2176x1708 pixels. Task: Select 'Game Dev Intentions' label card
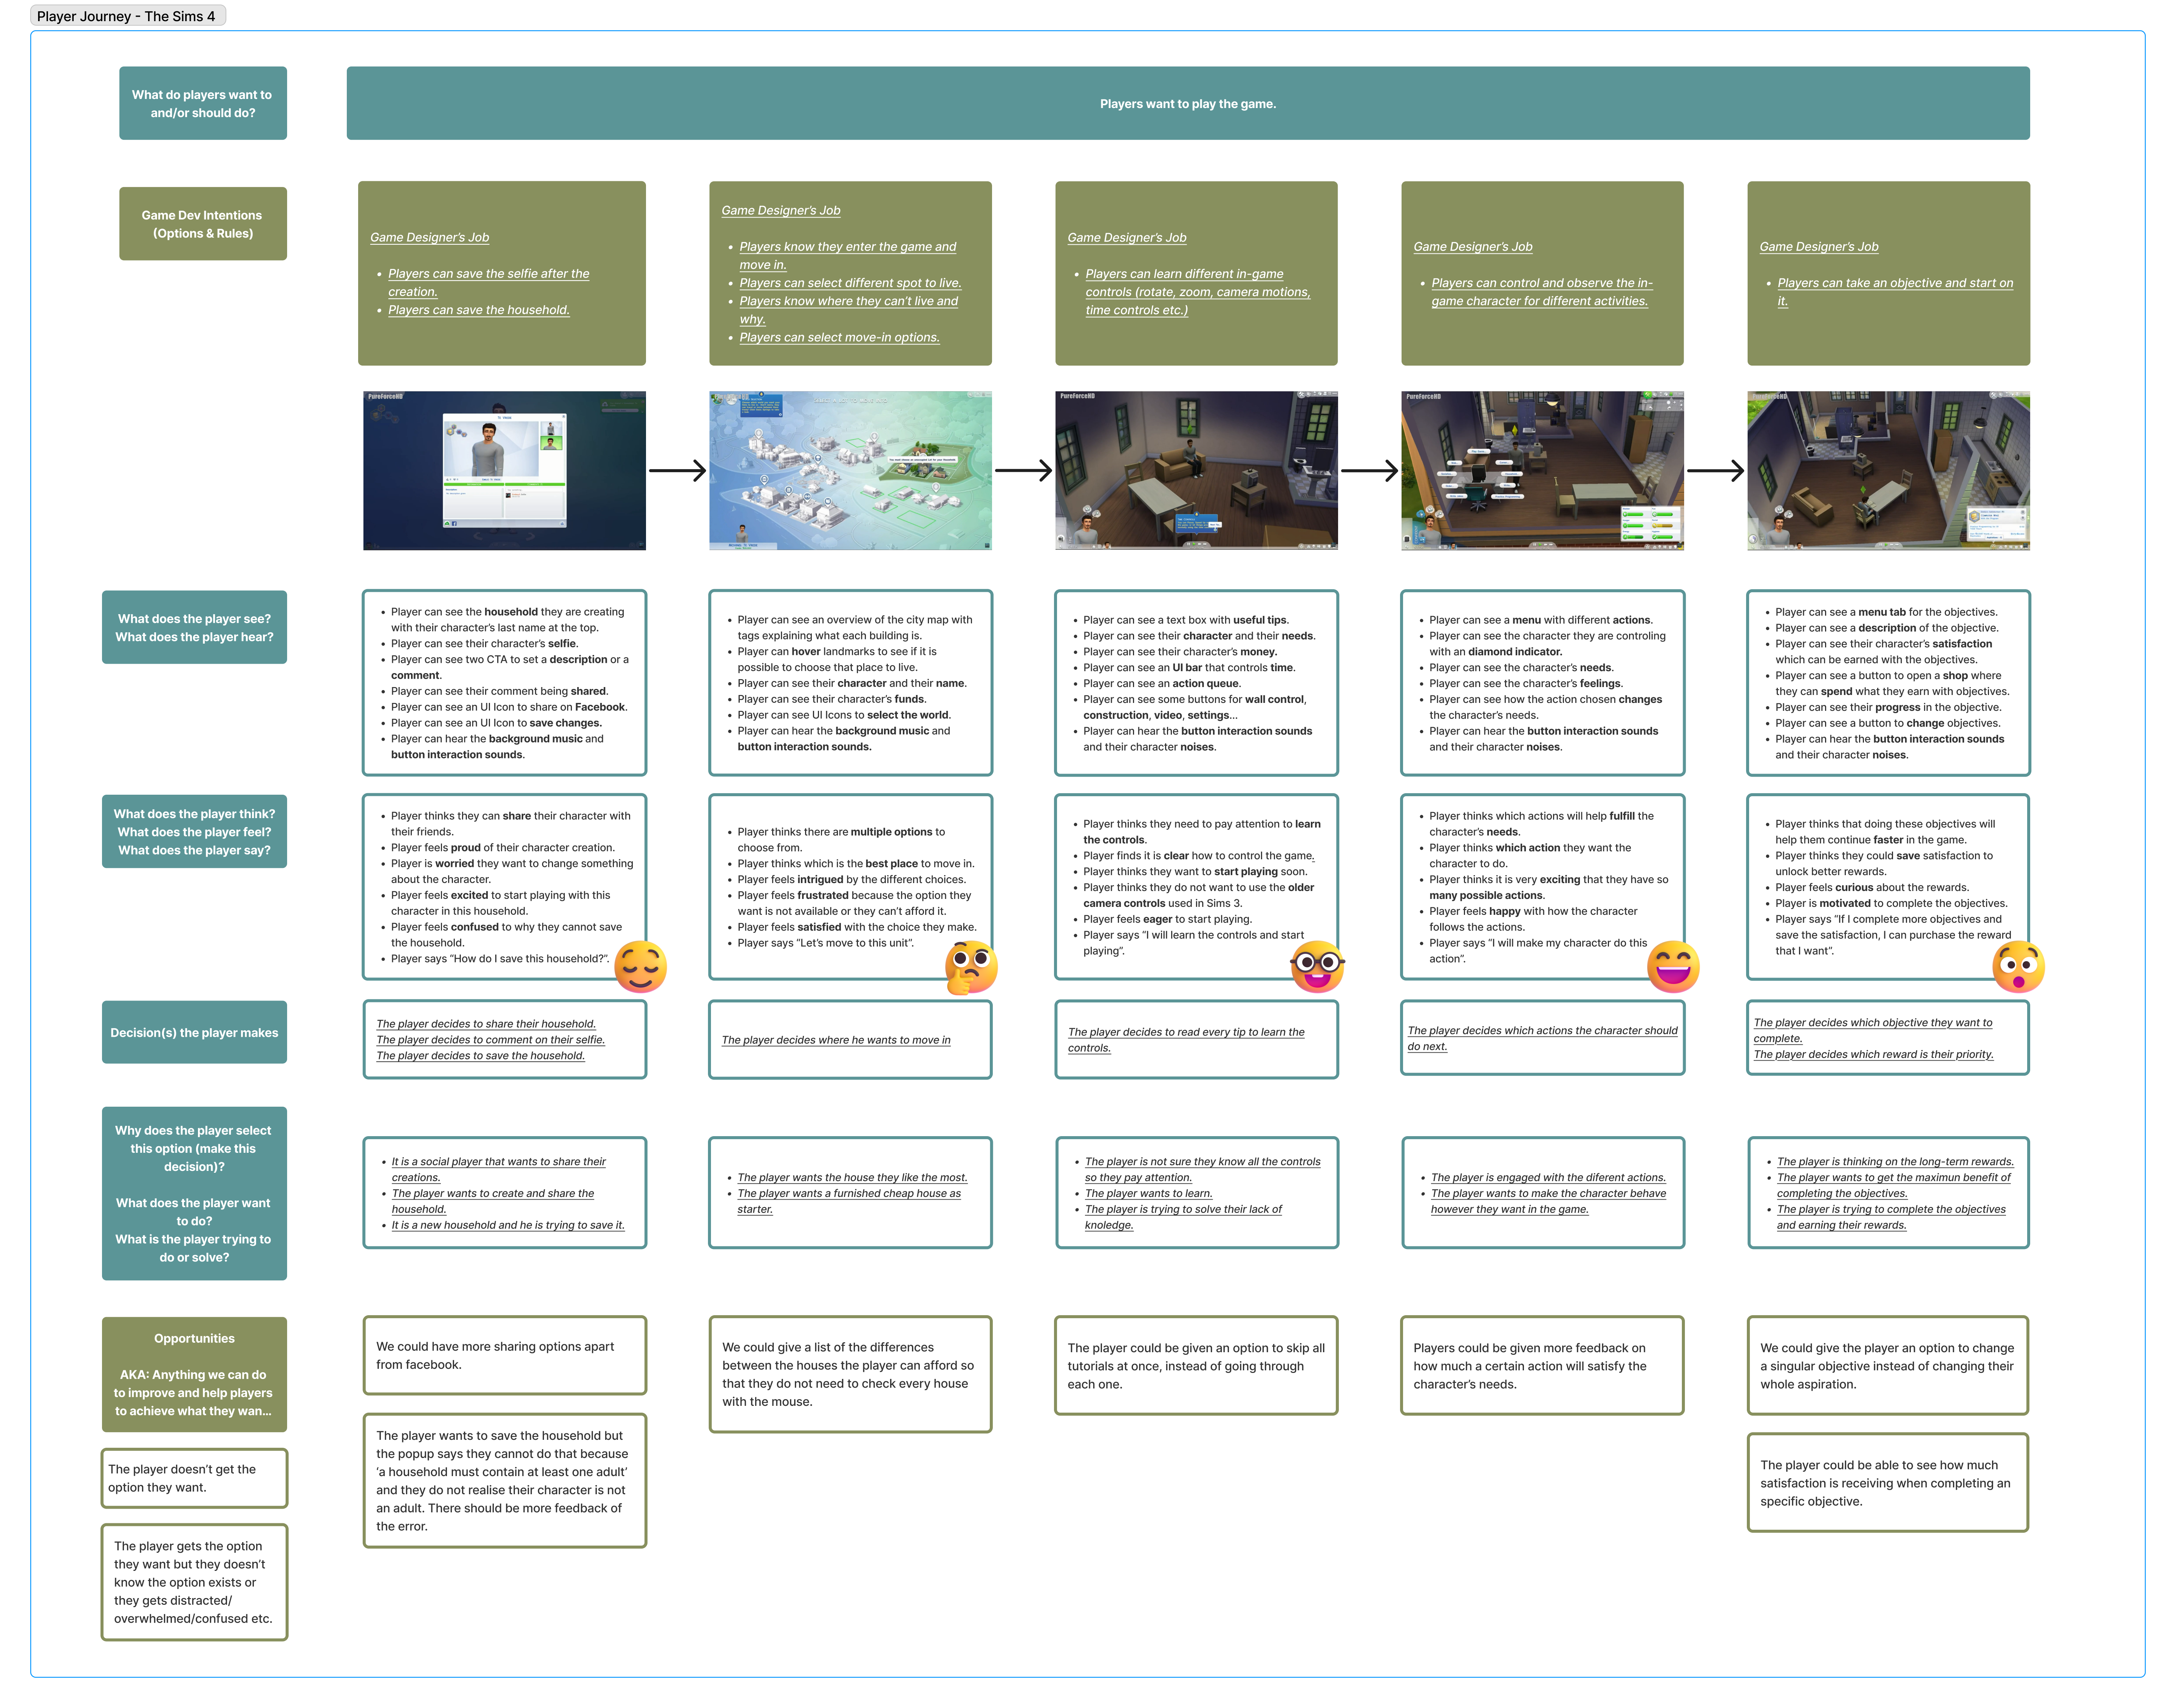pos(202,224)
